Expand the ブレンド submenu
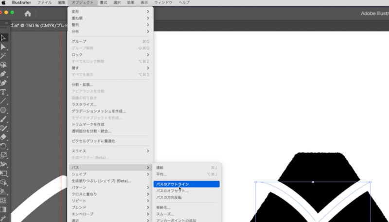Image resolution: width=389 pixels, height=222 pixels. coord(110,207)
